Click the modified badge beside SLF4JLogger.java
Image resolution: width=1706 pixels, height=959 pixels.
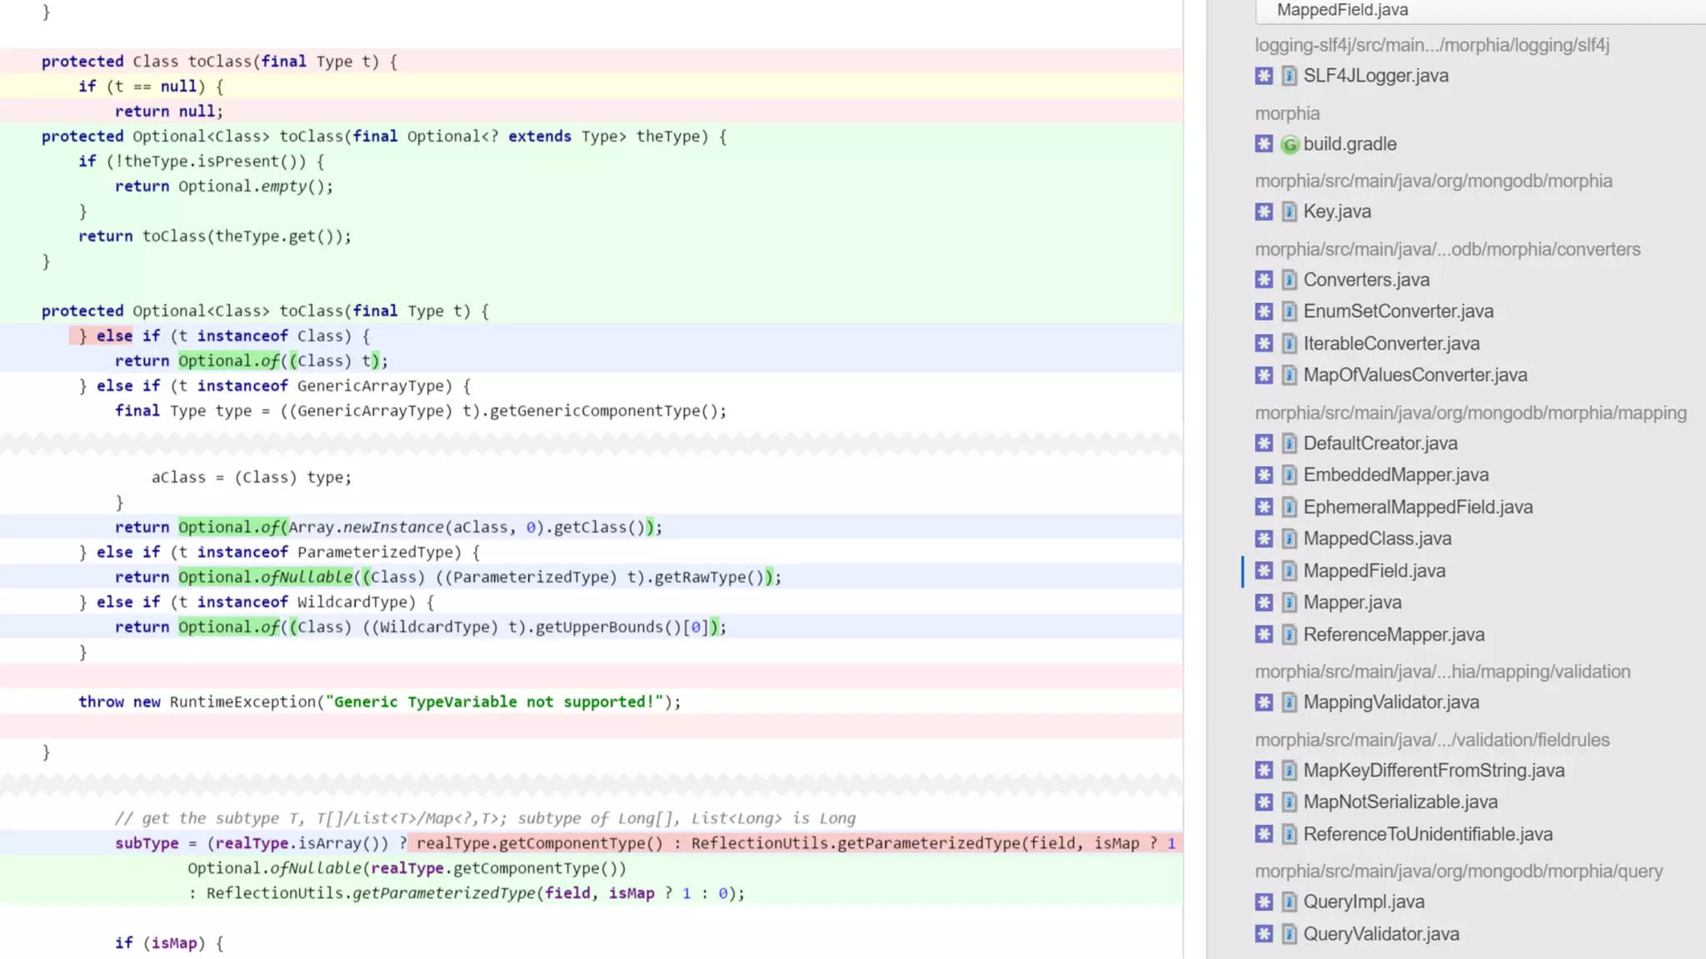pyautogui.click(x=1264, y=76)
